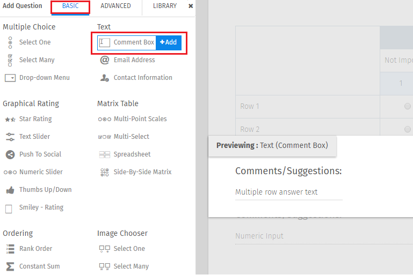Click the Constant Sum sigma icon

10,266
